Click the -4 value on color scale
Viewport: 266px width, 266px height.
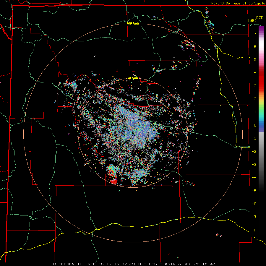254,178
